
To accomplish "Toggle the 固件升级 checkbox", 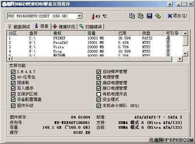I will [13, 106].
